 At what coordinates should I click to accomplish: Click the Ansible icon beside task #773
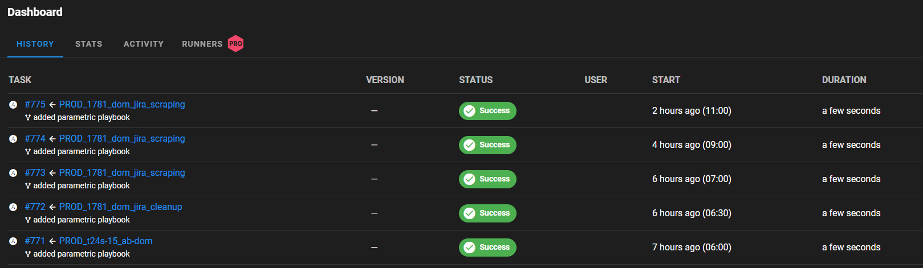(13, 173)
